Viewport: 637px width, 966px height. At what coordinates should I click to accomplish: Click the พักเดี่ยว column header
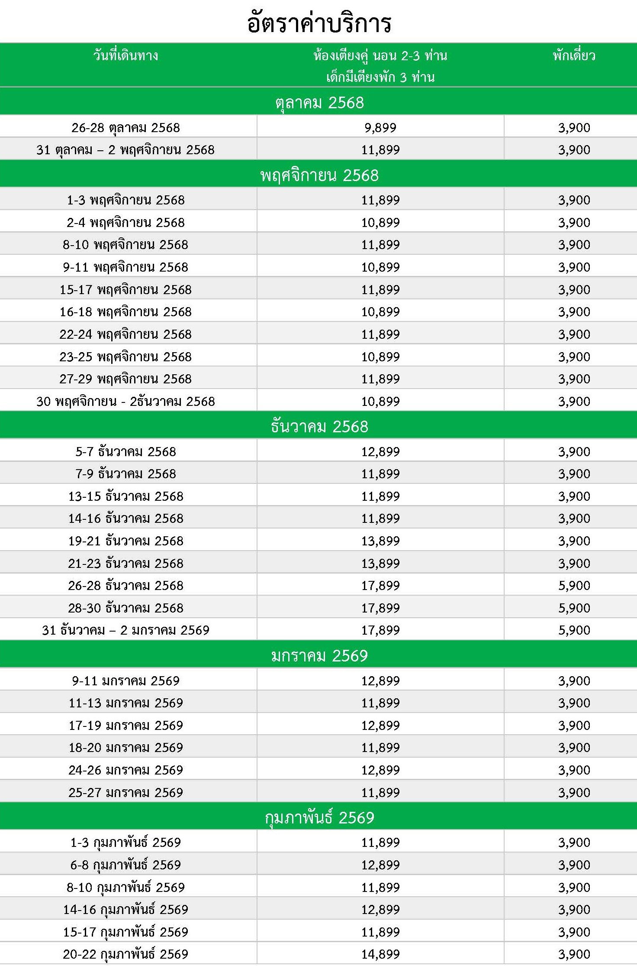574,55
